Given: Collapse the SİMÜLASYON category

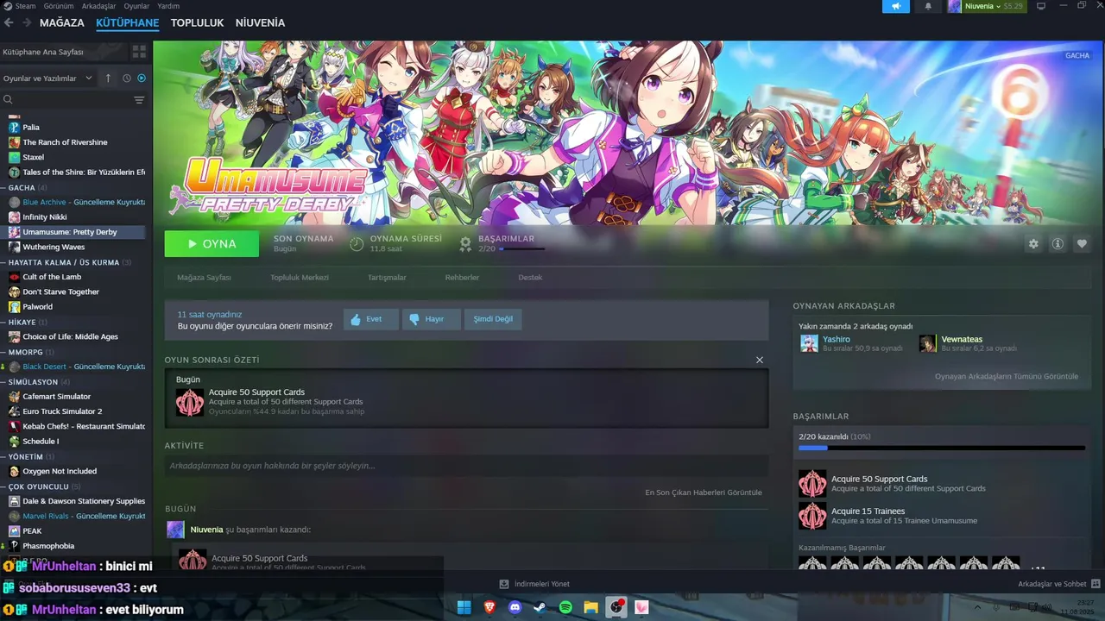Looking at the screenshot, I should [4, 381].
